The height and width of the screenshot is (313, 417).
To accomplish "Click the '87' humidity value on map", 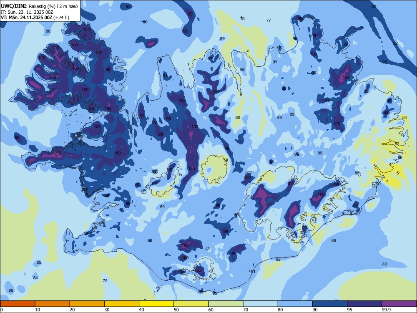I will point(357,173).
